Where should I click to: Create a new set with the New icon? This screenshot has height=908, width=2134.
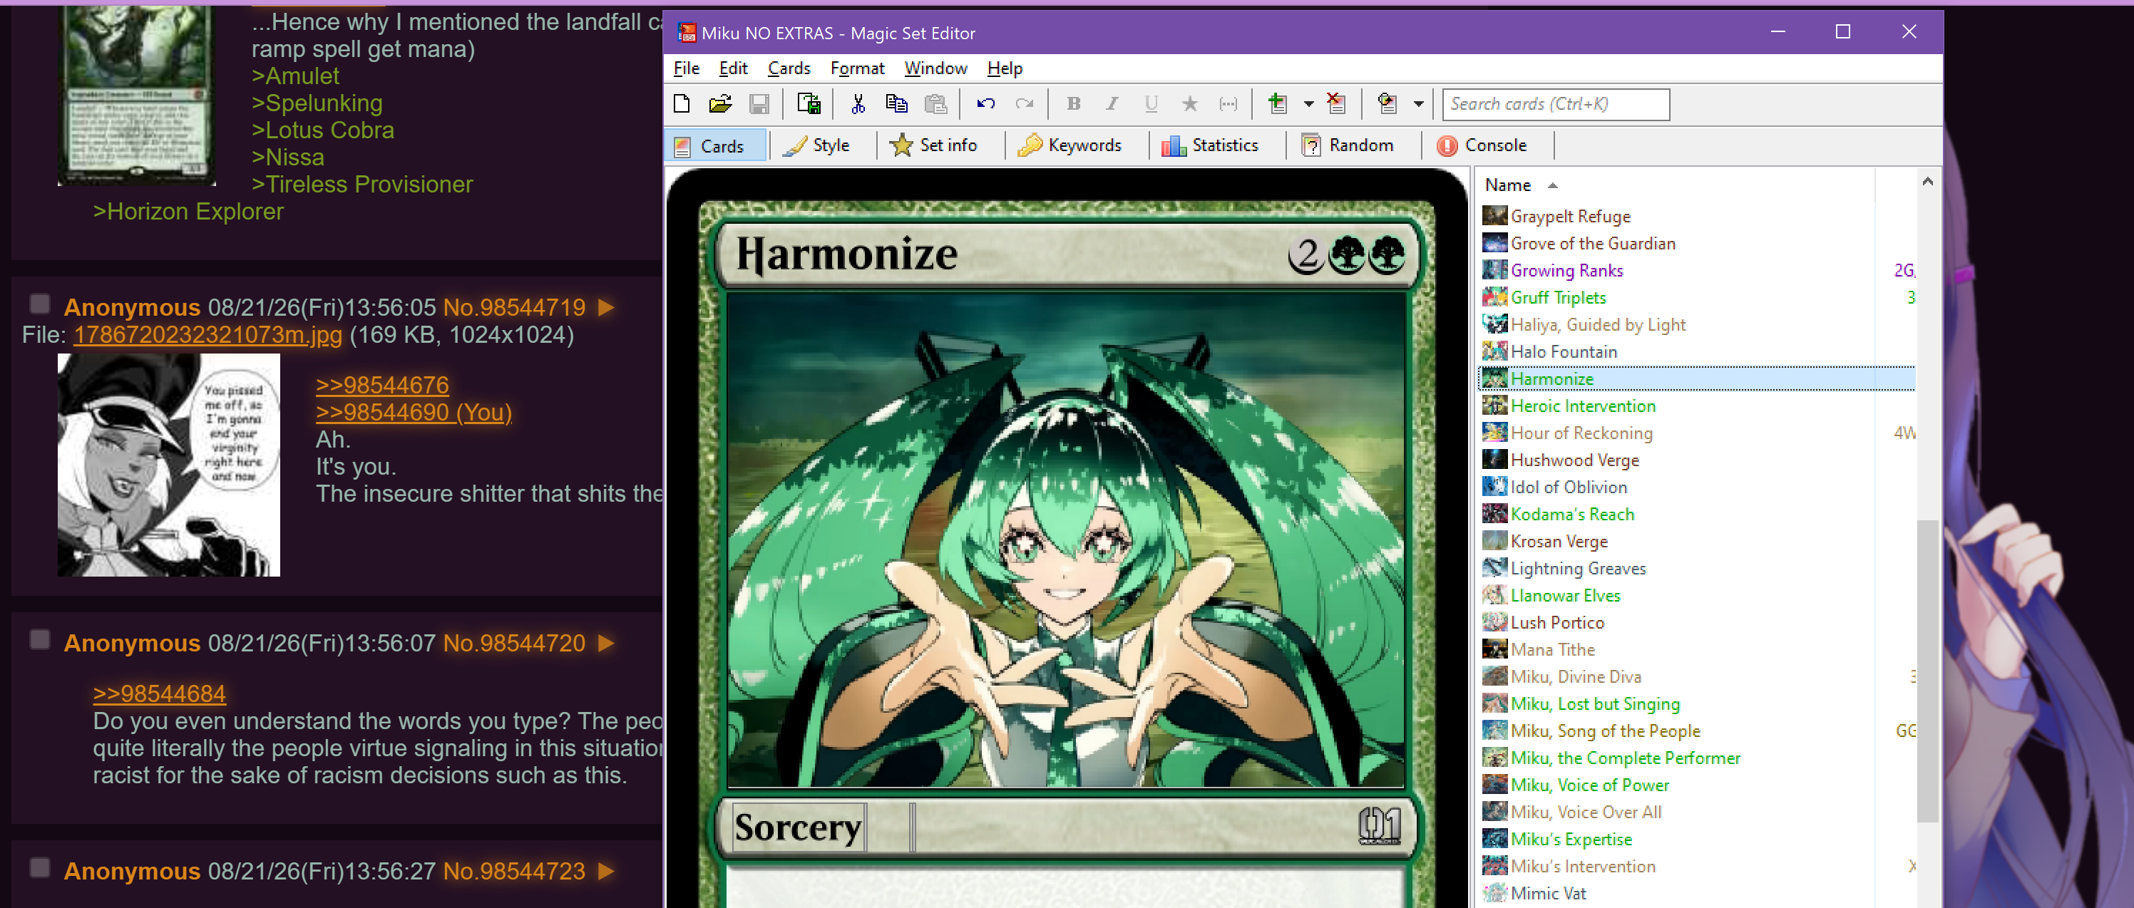682,103
